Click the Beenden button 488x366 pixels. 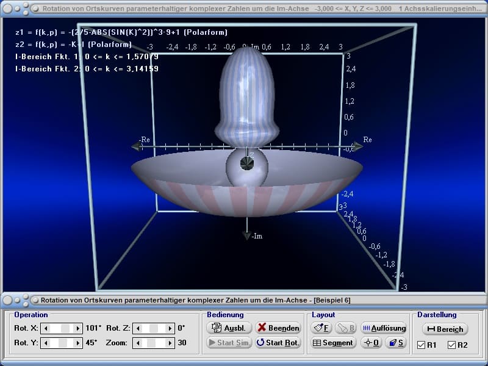click(x=278, y=328)
